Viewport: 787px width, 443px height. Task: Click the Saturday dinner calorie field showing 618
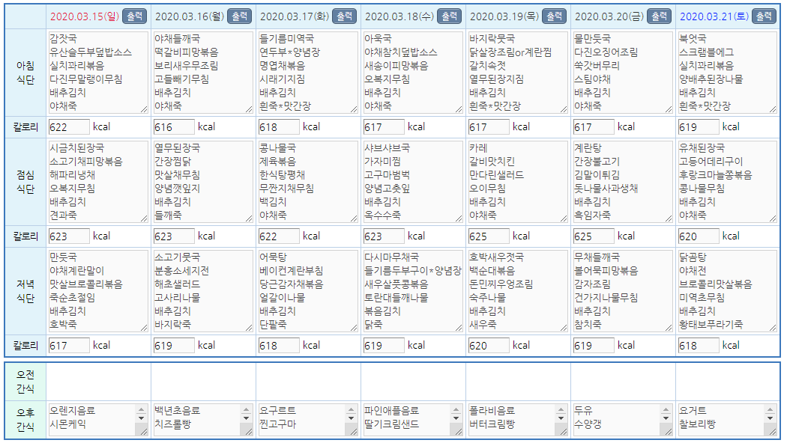pos(698,346)
